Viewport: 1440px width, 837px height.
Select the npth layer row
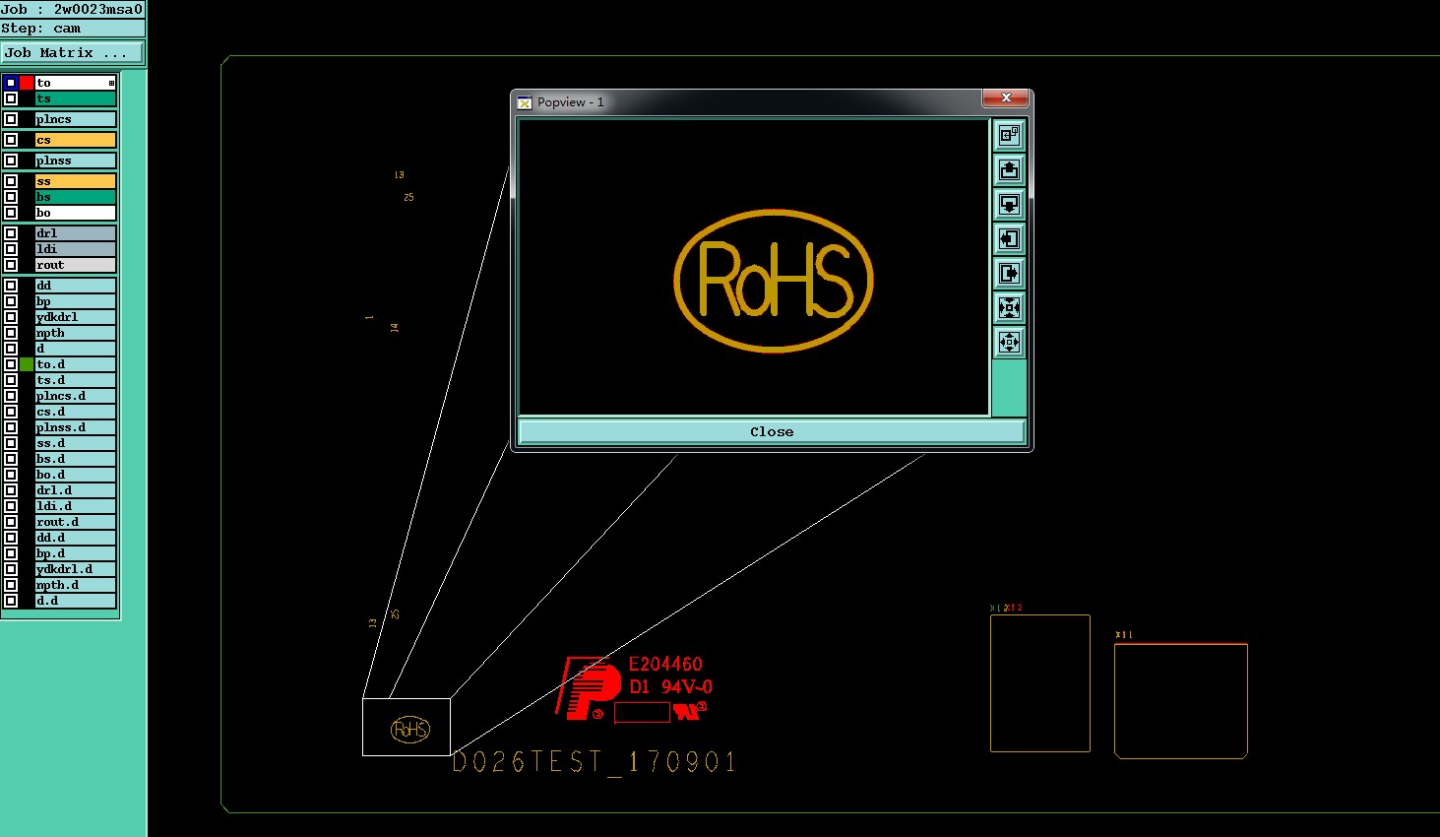(x=76, y=333)
